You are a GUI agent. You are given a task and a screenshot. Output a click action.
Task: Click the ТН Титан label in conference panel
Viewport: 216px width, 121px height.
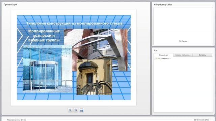point(183,41)
